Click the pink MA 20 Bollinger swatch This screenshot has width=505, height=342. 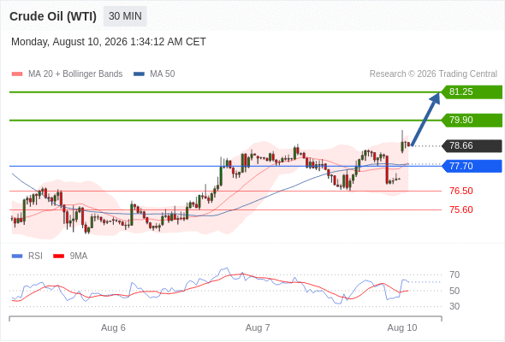click(17, 74)
